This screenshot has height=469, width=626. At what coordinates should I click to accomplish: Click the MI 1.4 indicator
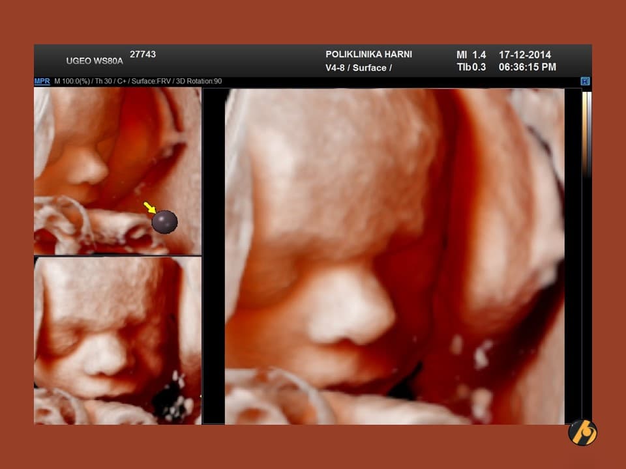[x=471, y=55]
